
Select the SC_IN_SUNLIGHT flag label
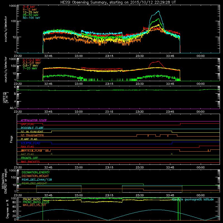pyautogui.click(x=32, y=132)
